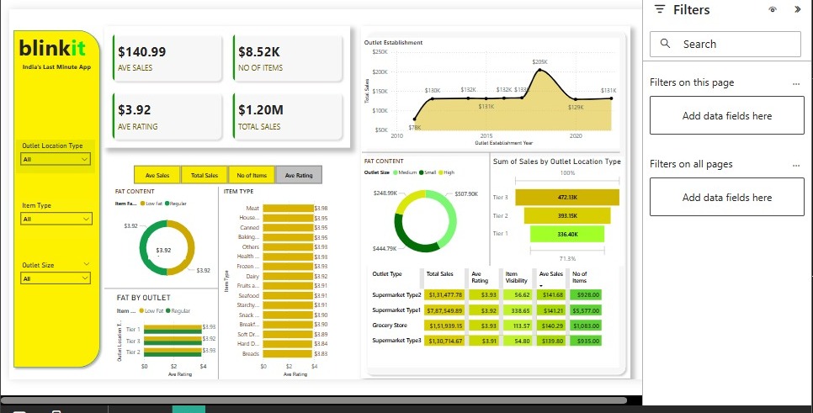Screen dimensions: 813x413
Task: Click the $205K peak point on the line chart
Action: tap(539, 70)
